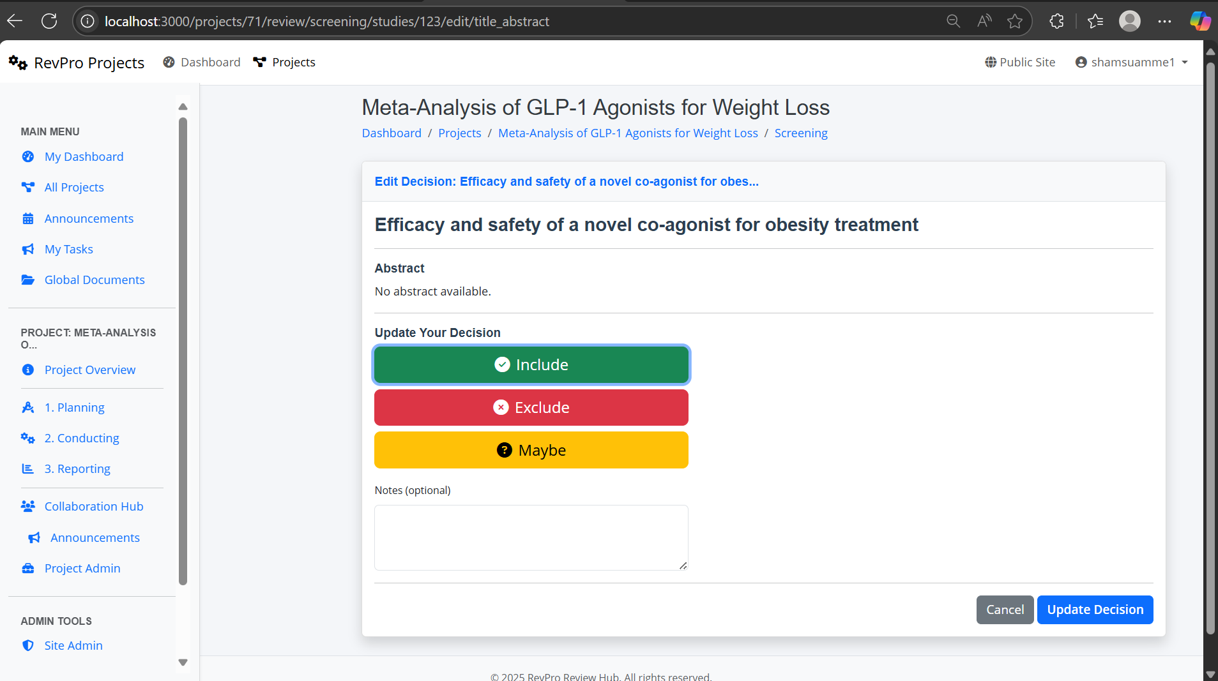Image resolution: width=1218 pixels, height=681 pixels.
Task: Click the Global Documents folder icon
Action: (28, 280)
